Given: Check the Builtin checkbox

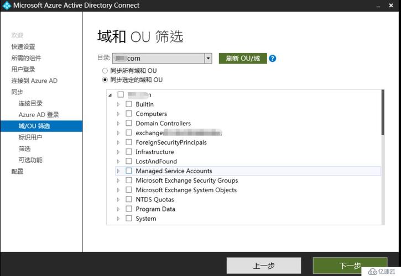Looking at the screenshot, I should [129, 104].
